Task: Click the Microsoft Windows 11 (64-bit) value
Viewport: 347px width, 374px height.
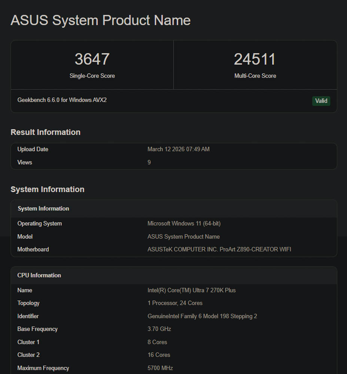Action: [x=184, y=224]
